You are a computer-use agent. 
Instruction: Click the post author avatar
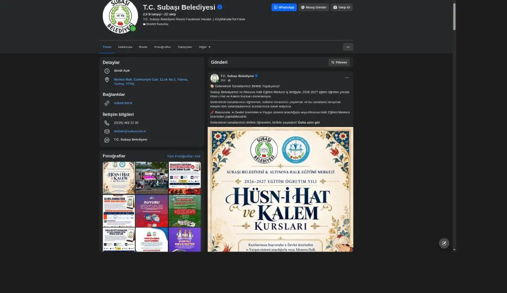click(x=214, y=78)
